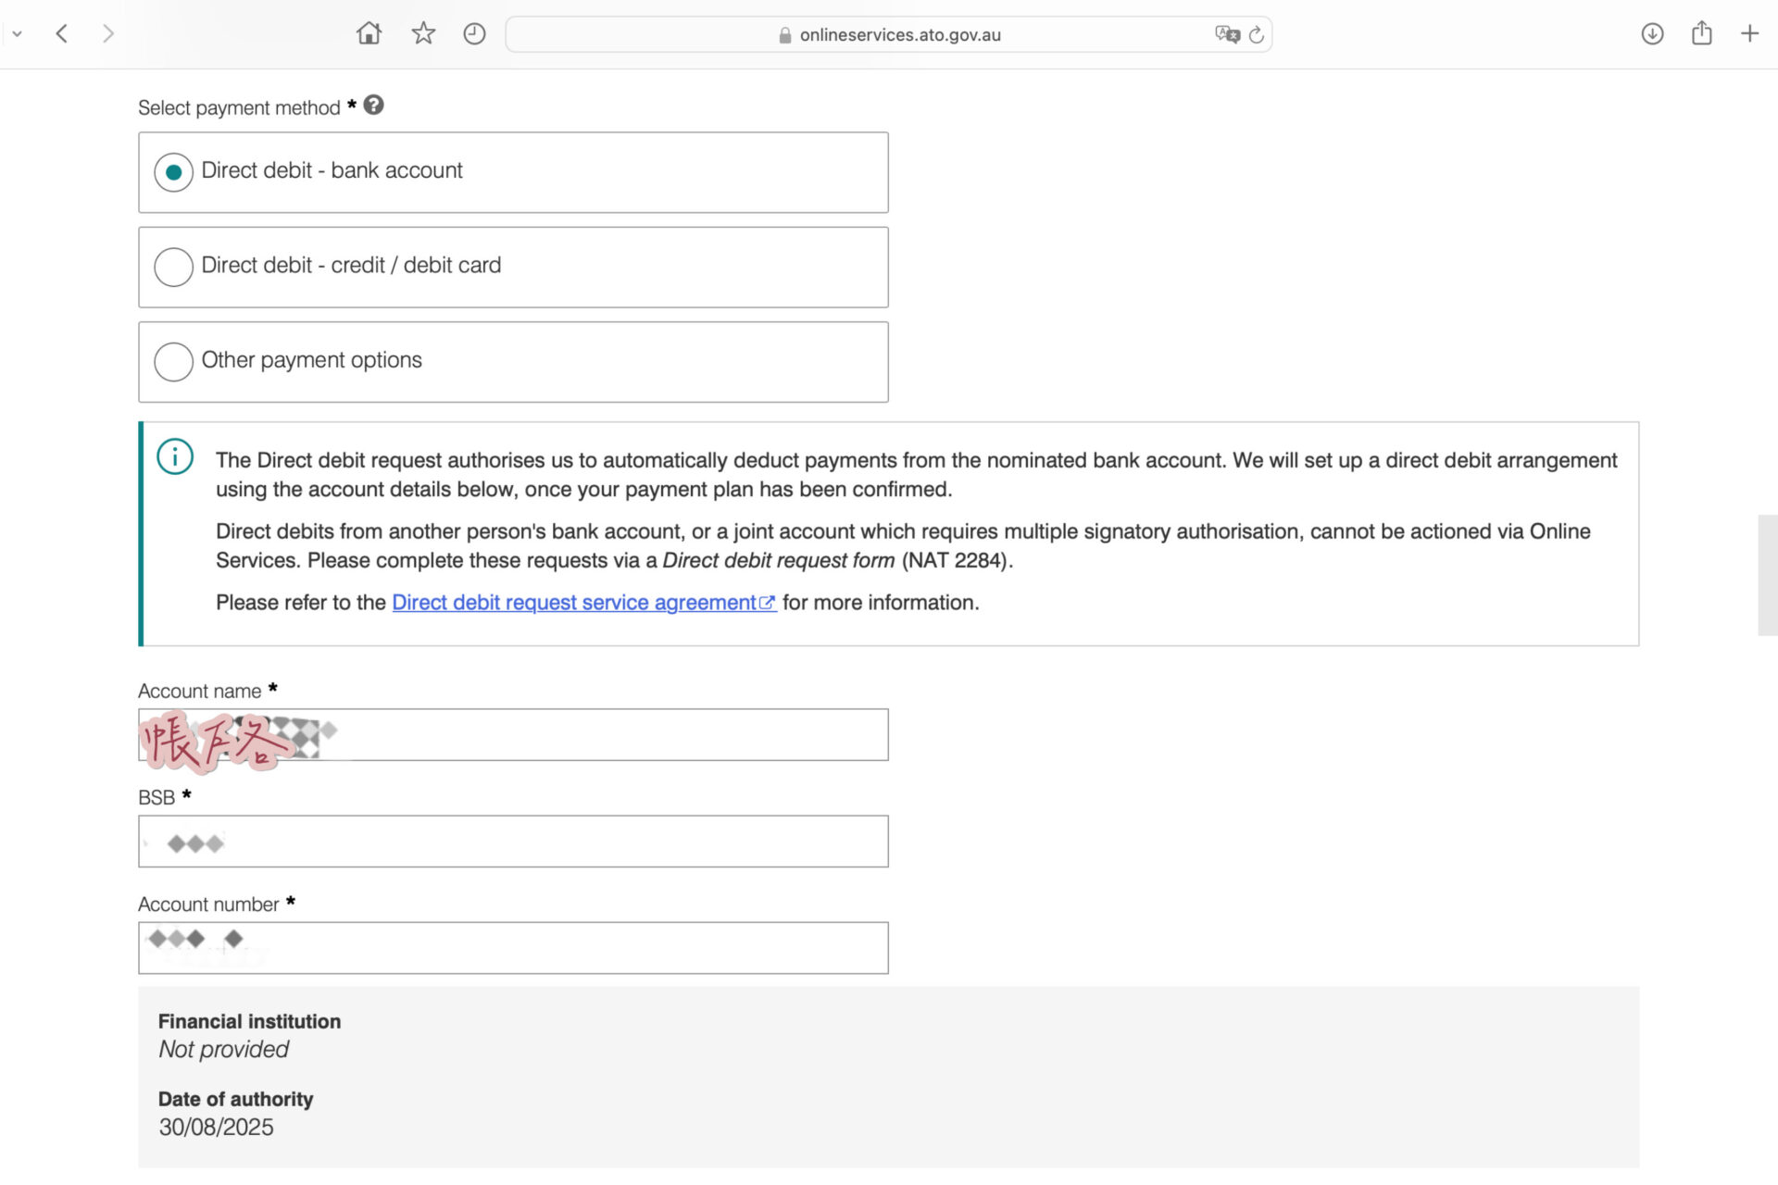
Task: Reload page using refresh icon
Action: [x=1257, y=34]
